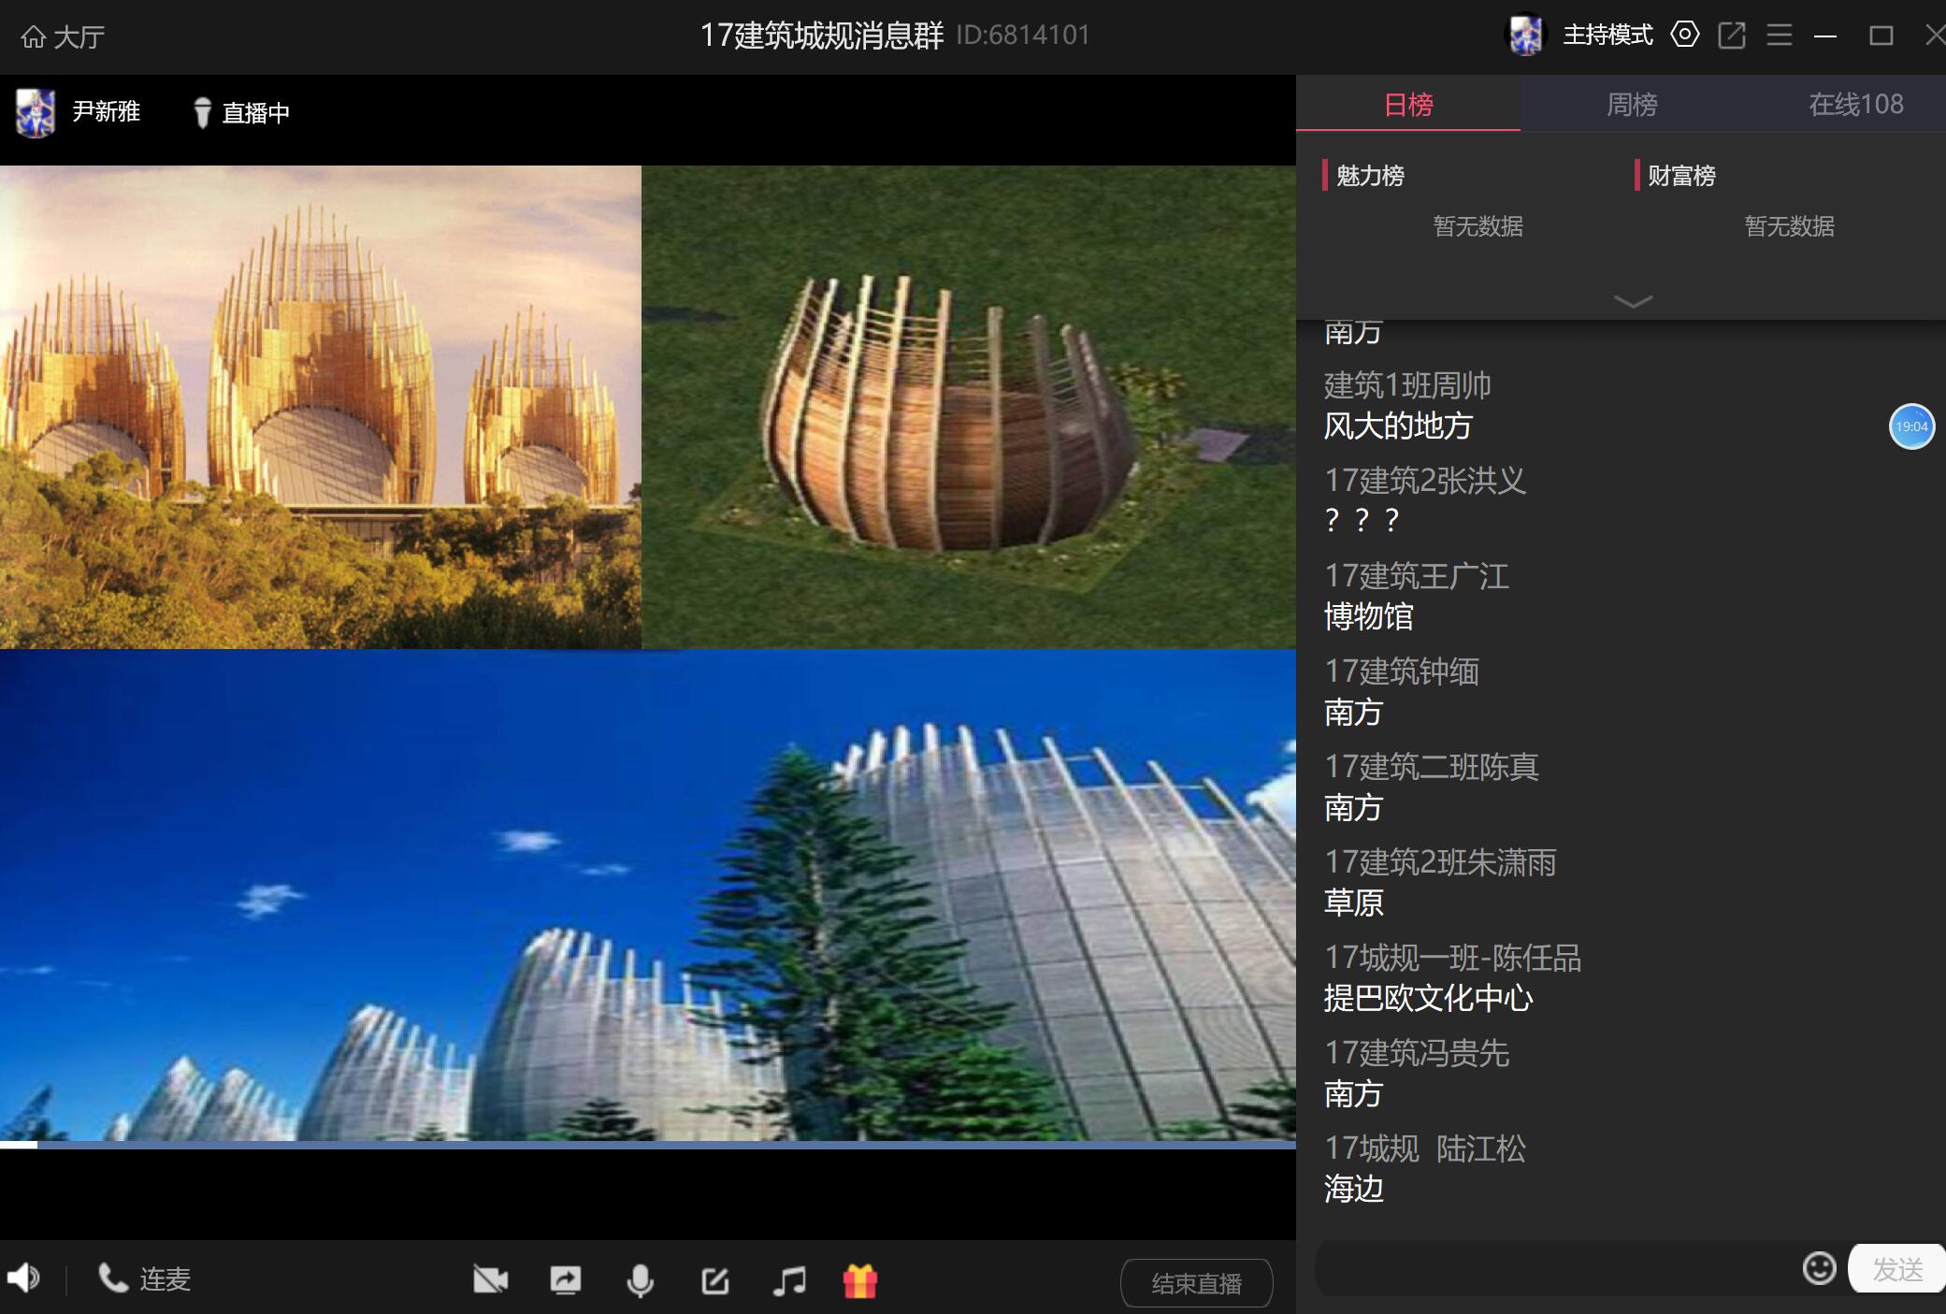Open the hexagon settings icon
This screenshot has height=1314, width=1946.
[x=1684, y=36]
